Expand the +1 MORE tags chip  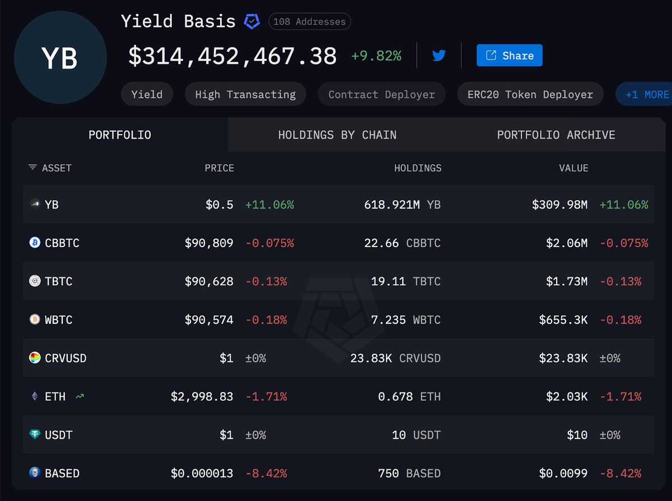coord(646,94)
